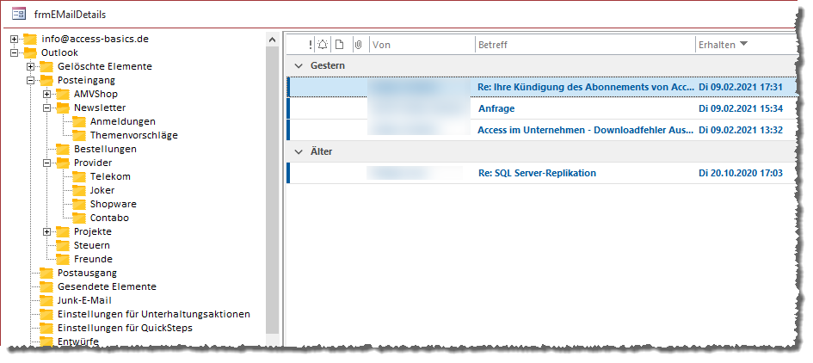
Task: Select Einstellungen für QuickSteps folder
Action: pos(125,328)
